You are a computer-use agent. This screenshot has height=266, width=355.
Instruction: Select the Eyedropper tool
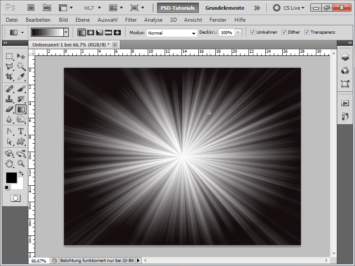(21, 77)
